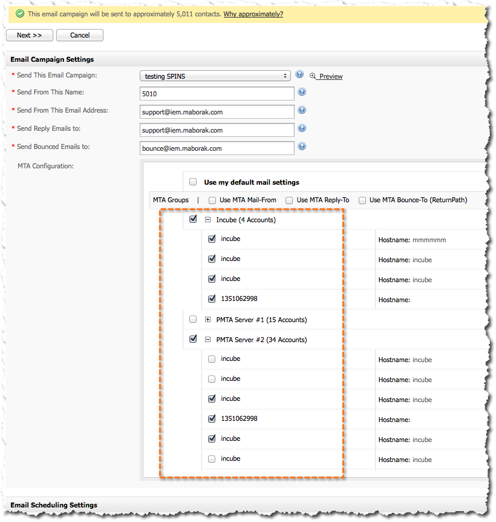Screen dimensions: 496x522
Task: Click the Send Reply Emails to field
Action: pos(217,130)
